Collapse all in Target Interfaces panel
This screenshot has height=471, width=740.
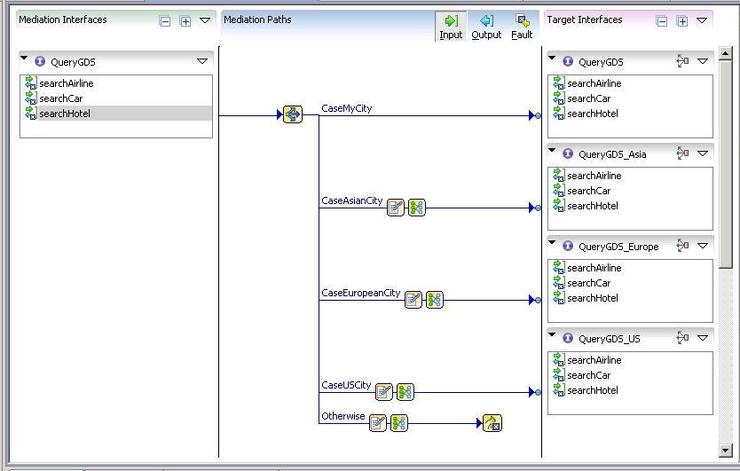click(x=662, y=20)
